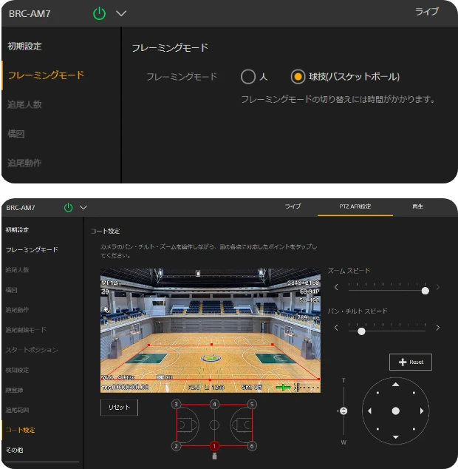458x469 pixels.
Task: Expand camera dropdown chevron in lower header
Action: point(83,207)
